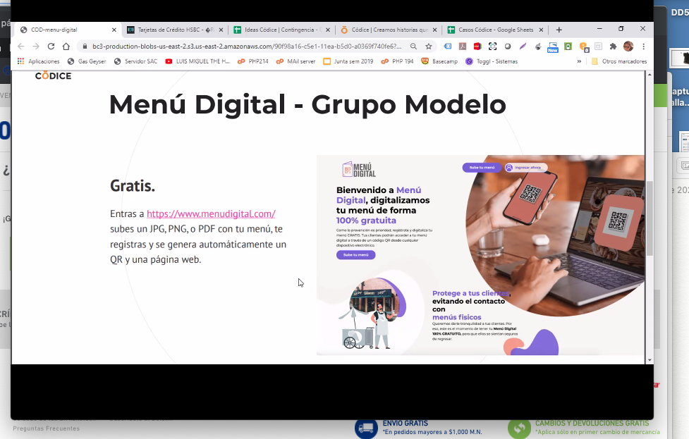Close the Casos Códice Google Sheets tab

[x=542, y=30]
